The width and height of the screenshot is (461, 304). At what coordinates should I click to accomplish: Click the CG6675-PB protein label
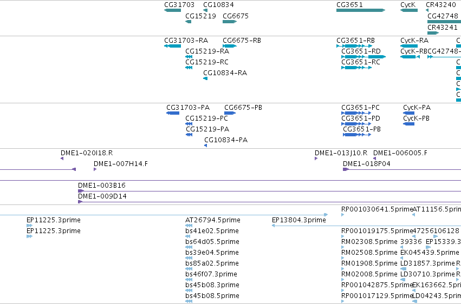[243, 108]
